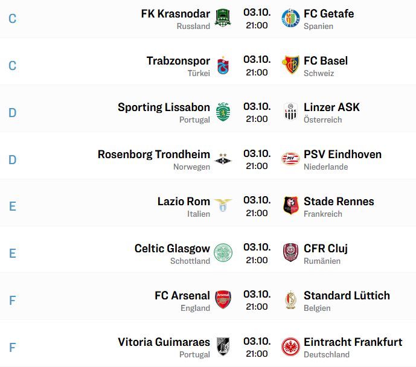
Task: Select the FC Arsenal cannon crest
Action: tap(223, 299)
